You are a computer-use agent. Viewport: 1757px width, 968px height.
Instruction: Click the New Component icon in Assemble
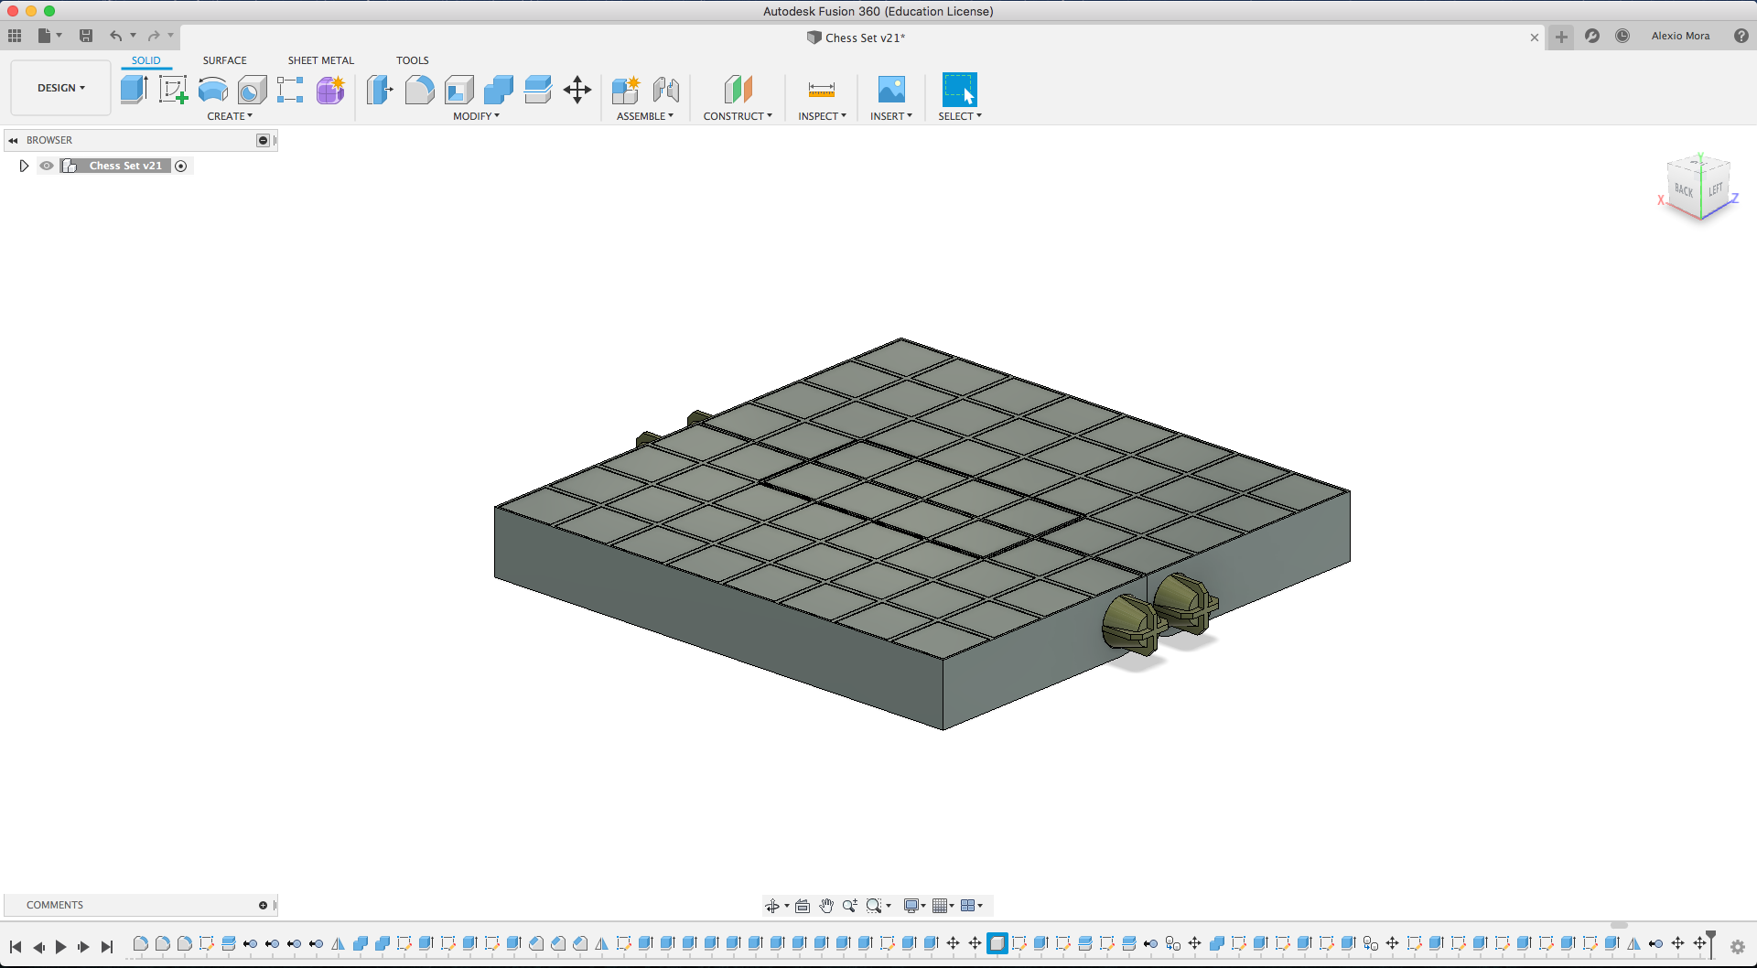coord(626,90)
